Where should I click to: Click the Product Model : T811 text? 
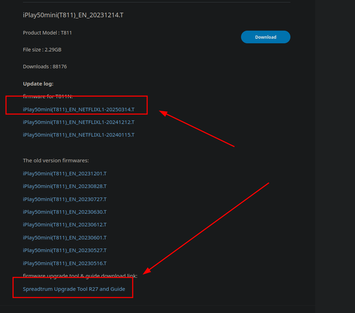pyautogui.click(x=47, y=33)
